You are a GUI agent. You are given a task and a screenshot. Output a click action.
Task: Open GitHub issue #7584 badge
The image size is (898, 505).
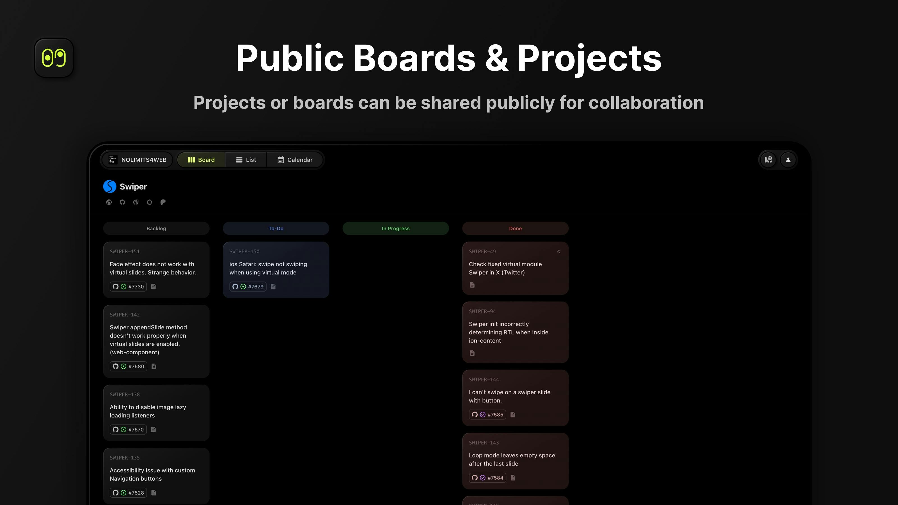(x=487, y=478)
